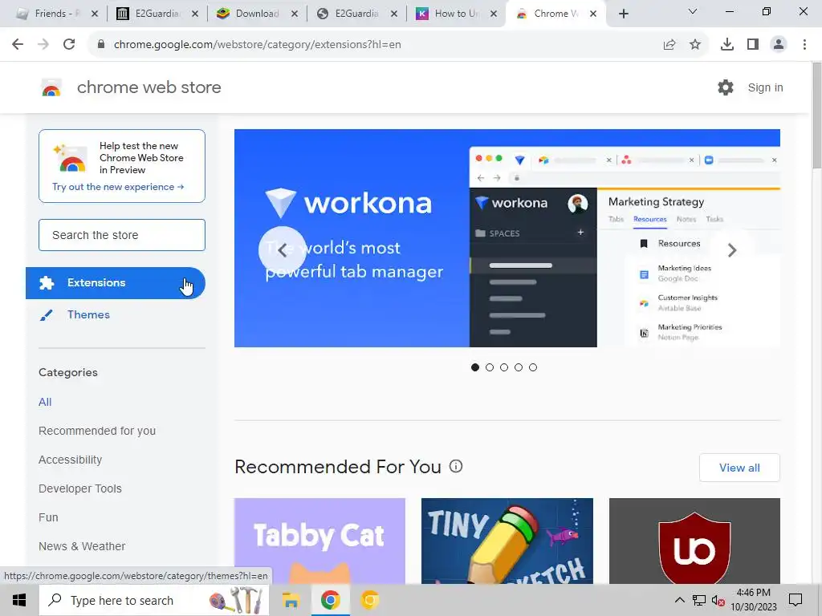Click the chrome web store logo
Image resolution: width=822 pixels, height=616 pixels.
(51, 87)
